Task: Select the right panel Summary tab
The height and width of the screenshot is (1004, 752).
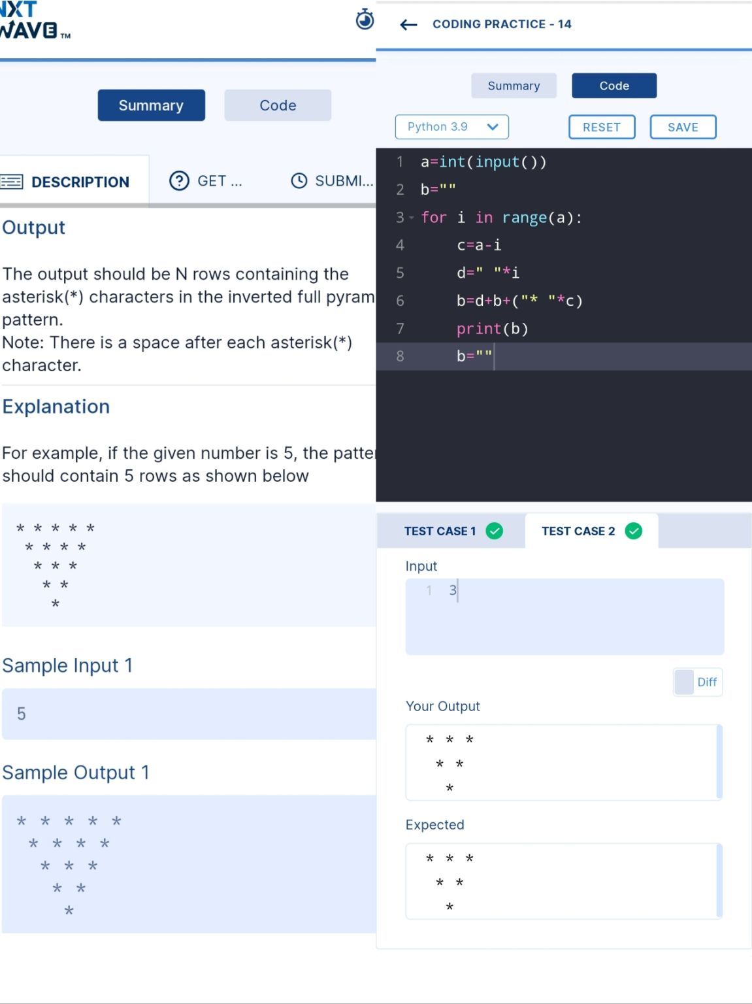Action: [514, 86]
